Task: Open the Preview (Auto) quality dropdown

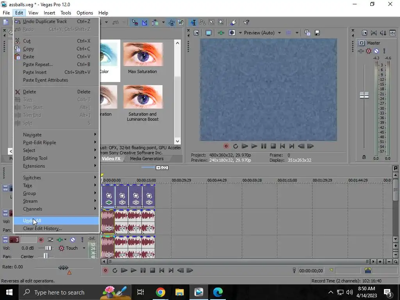Action: [x=262, y=33]
